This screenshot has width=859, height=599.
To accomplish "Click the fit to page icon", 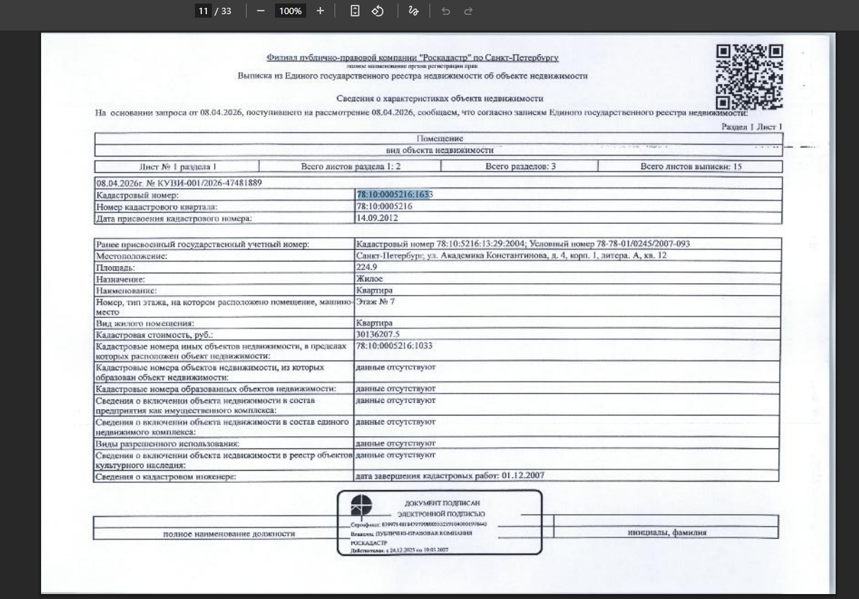I will [x=355, y=11].
